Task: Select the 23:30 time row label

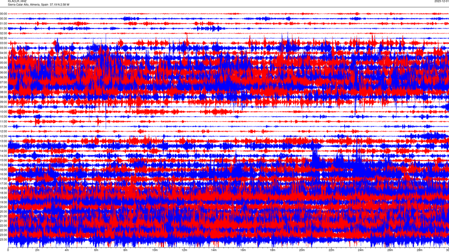Action: [x=3, y=240]
